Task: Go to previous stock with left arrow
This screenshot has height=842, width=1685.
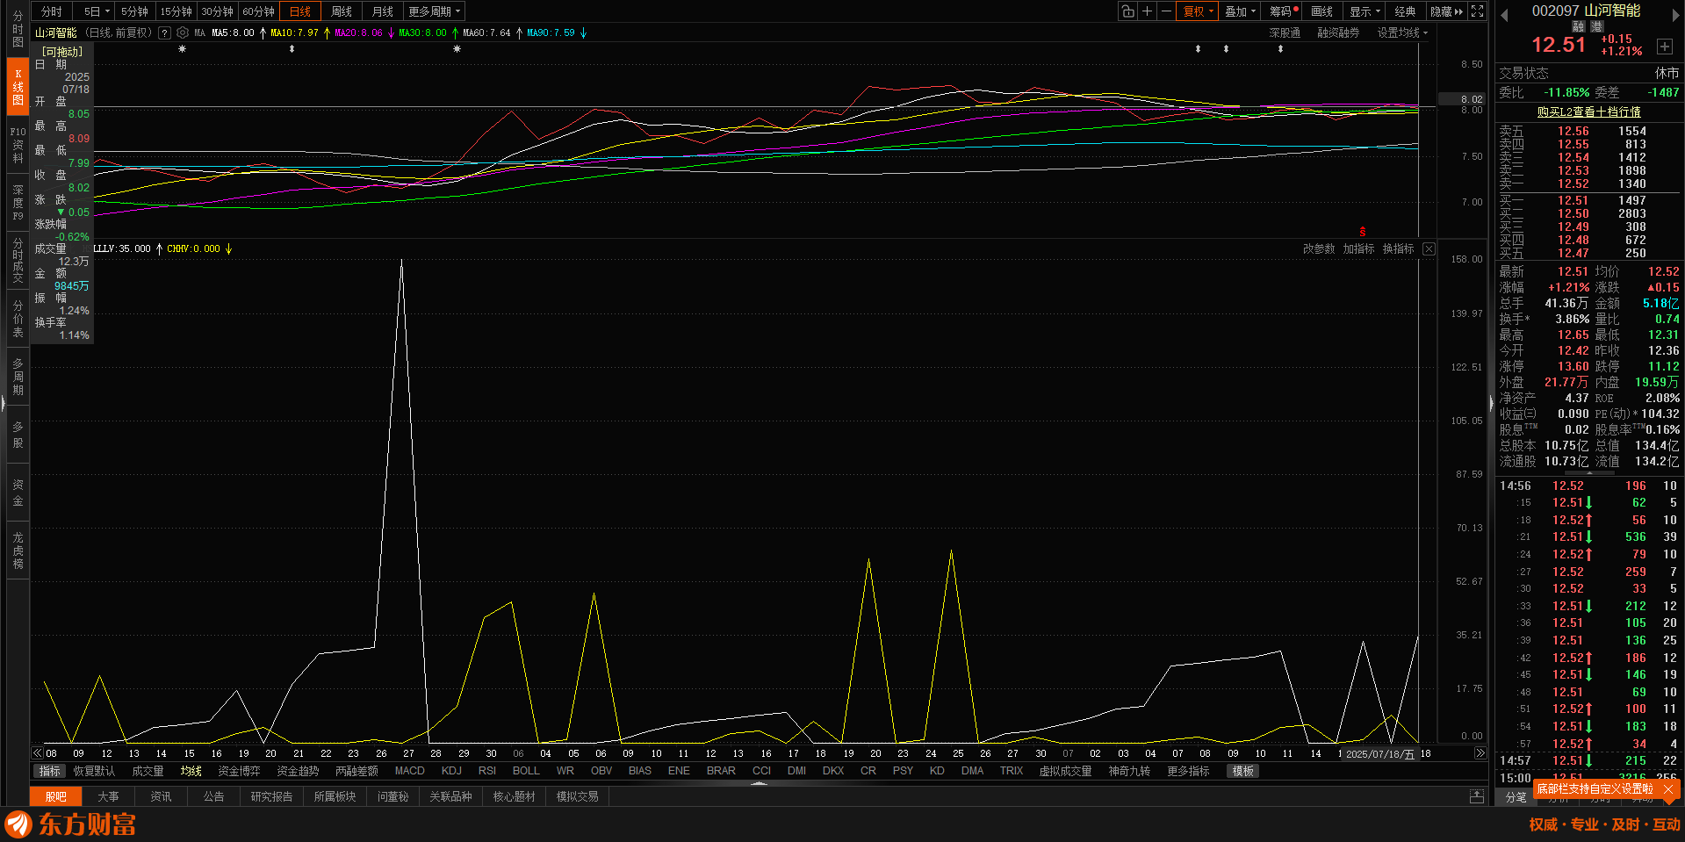Action: (1504, 14)
